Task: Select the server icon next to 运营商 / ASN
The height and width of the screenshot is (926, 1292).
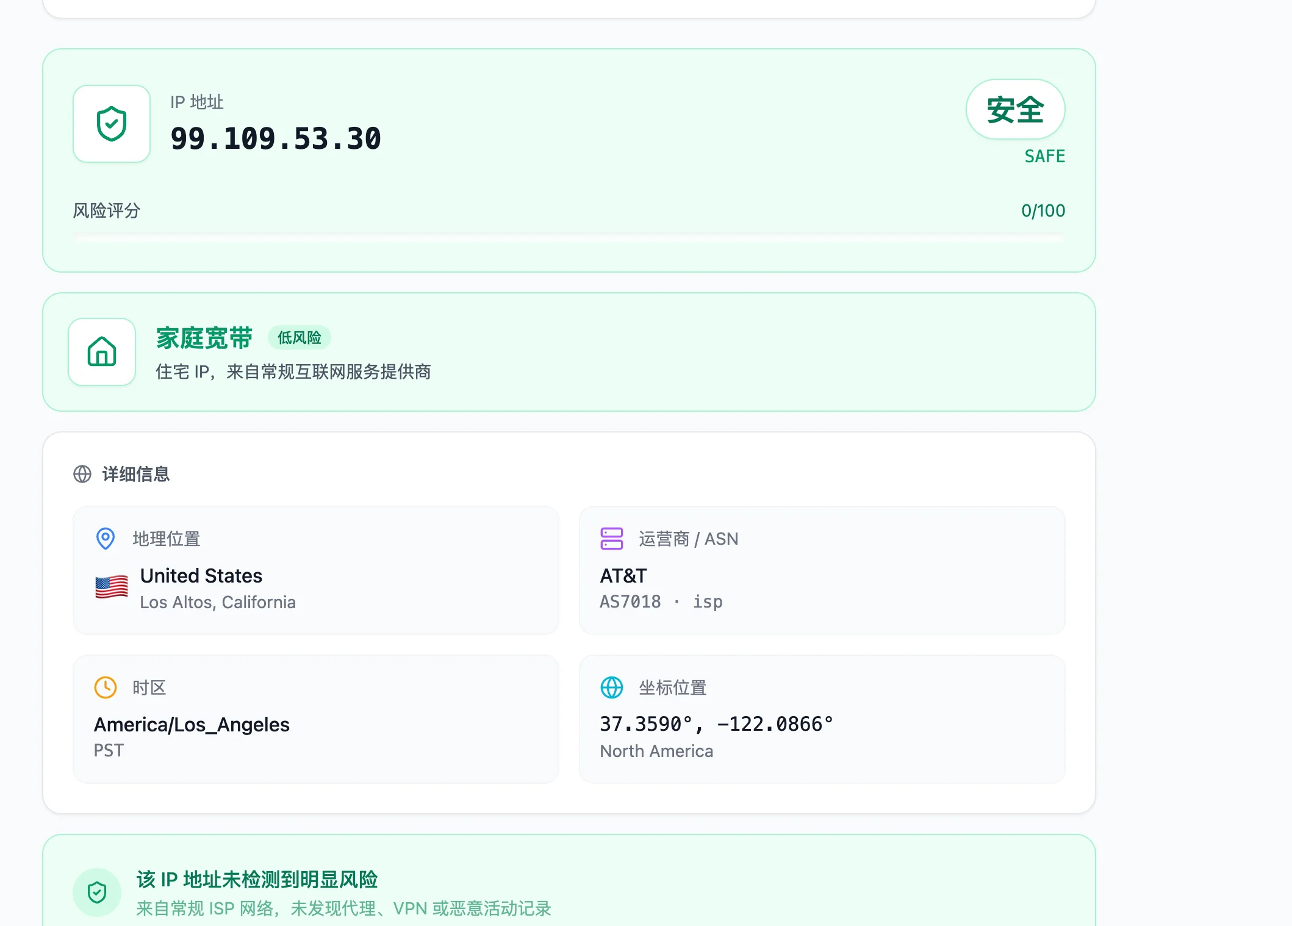Action: click(x=612, y=538)
